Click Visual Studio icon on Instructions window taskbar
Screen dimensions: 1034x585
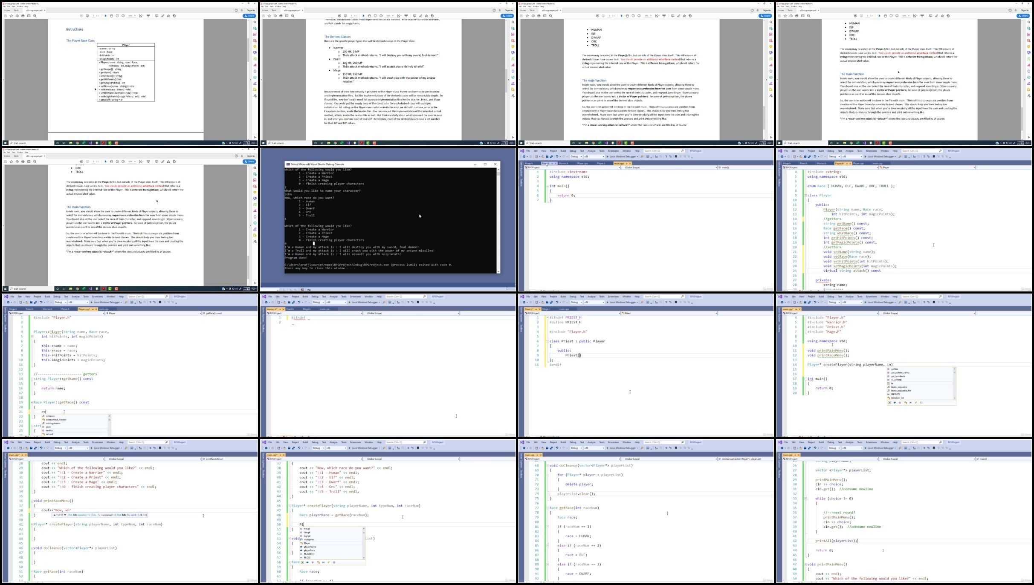[90, 143]
